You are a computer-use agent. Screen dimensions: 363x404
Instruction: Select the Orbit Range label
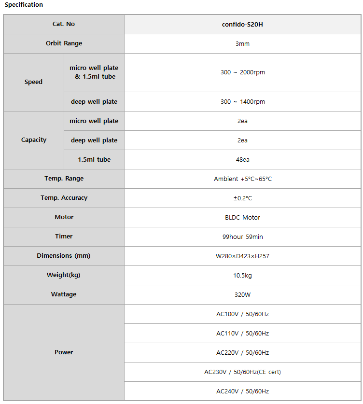click(x=64, y=43)
